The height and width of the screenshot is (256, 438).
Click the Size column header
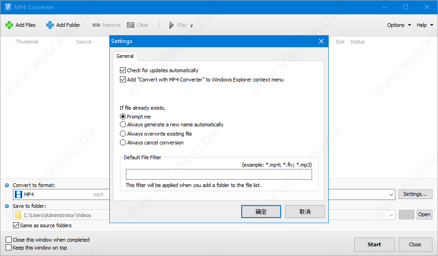(x=340, y=42)
